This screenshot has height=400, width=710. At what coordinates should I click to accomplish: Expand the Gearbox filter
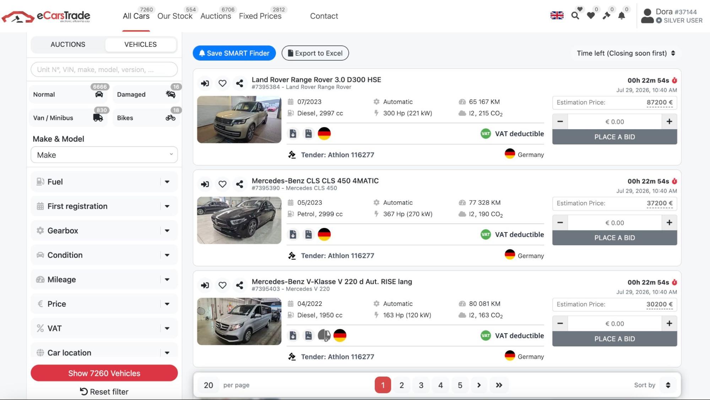point(104,231)
